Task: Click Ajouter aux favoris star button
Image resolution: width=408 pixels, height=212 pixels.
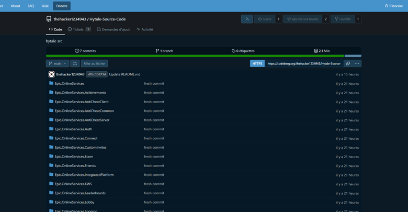Action: [303, 19]
